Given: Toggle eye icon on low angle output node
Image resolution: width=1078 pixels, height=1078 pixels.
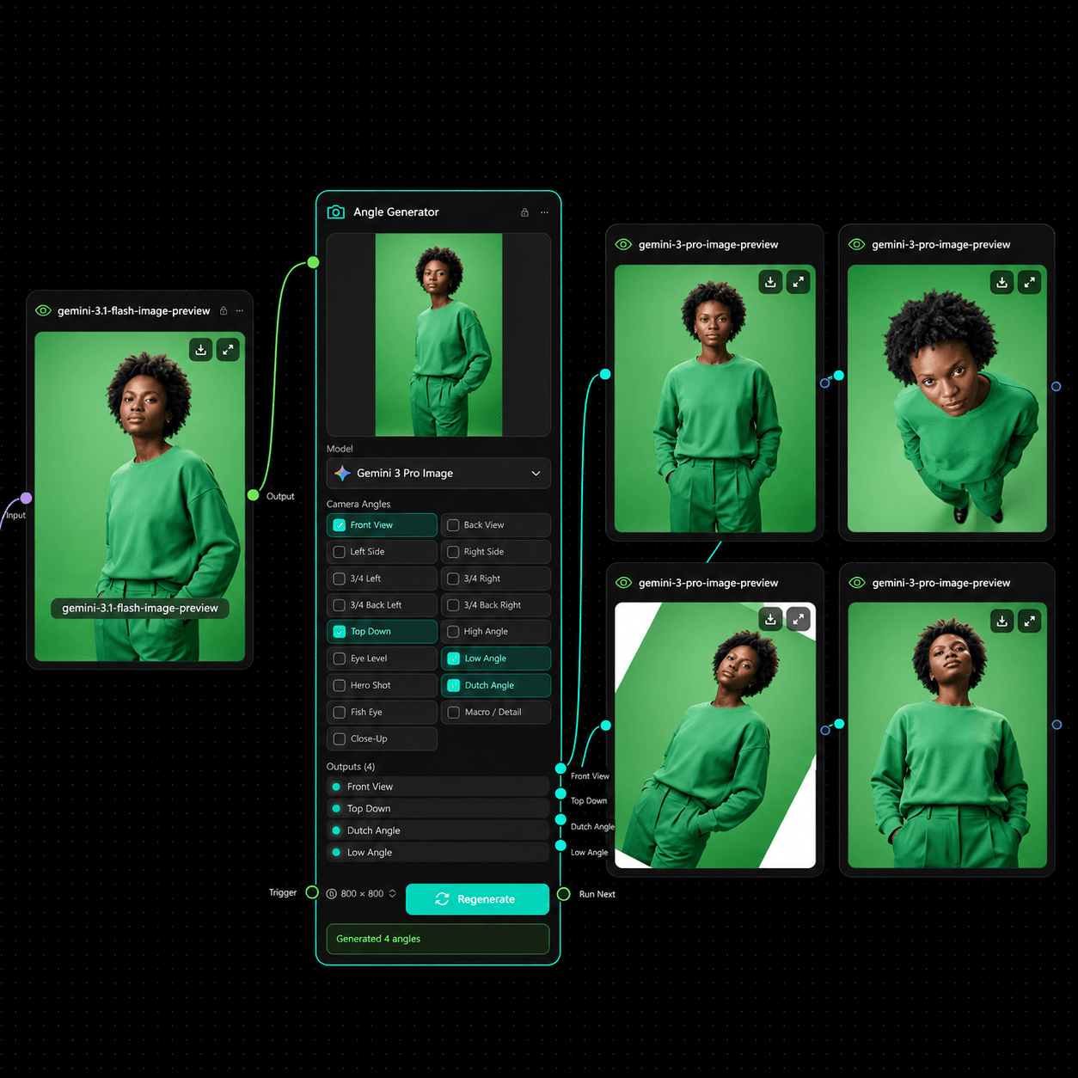Looking at the screenshot, I should coord(856,583).
